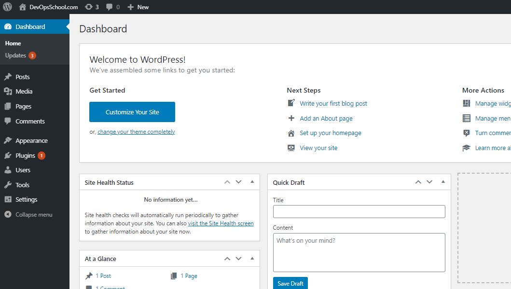
Task: Click the Quick Draft Title input field
Action: coord(359,211)
